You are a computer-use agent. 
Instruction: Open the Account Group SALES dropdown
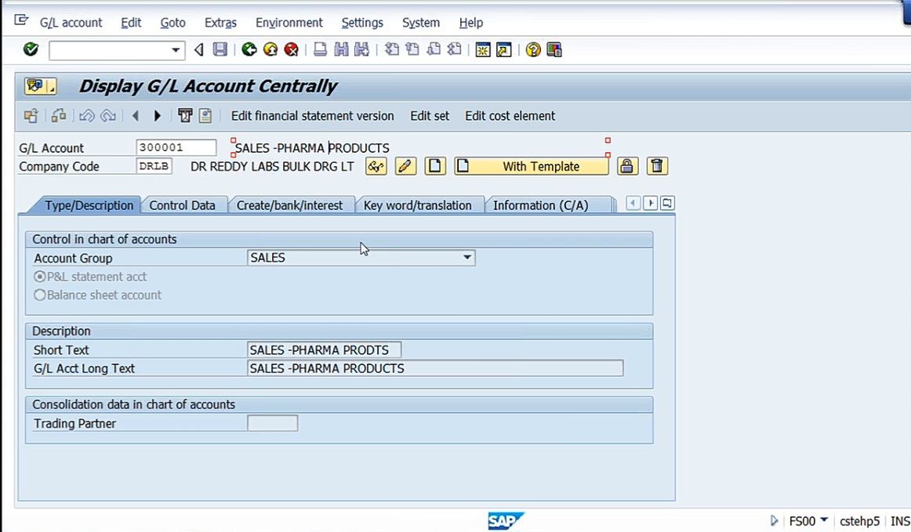(467, 257)
